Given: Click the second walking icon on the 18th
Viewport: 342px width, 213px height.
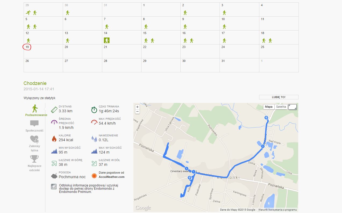Looking at the screenshot, I should click(270, 40).
